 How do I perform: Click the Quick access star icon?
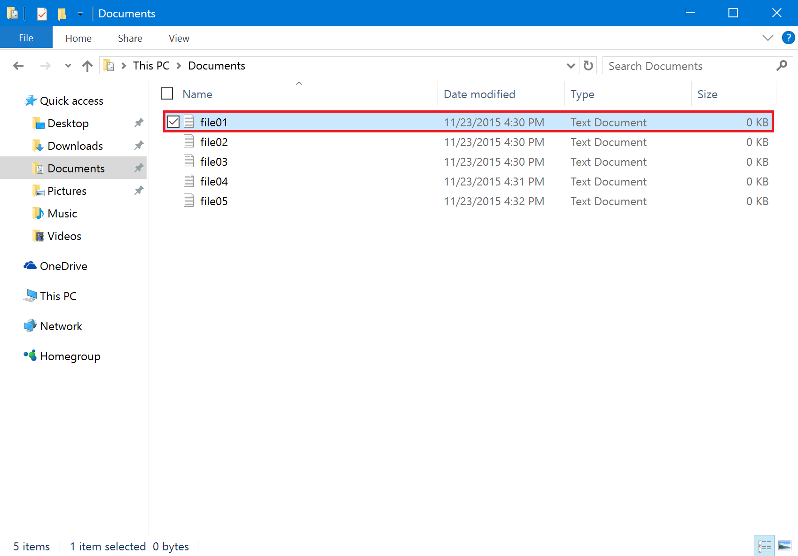31,100
